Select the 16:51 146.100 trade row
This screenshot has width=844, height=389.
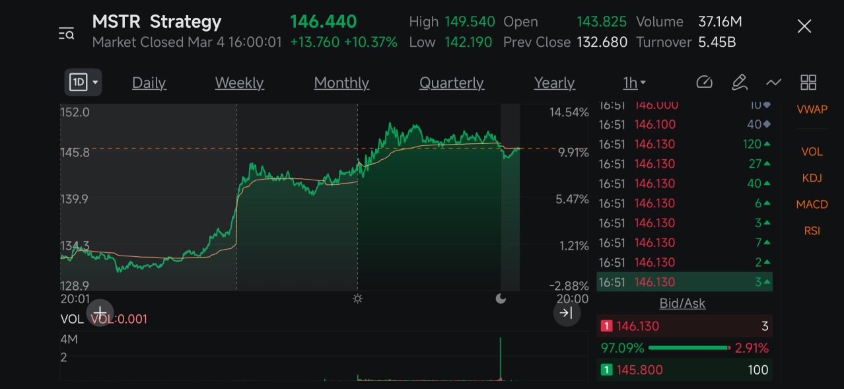tap(684, 124)
